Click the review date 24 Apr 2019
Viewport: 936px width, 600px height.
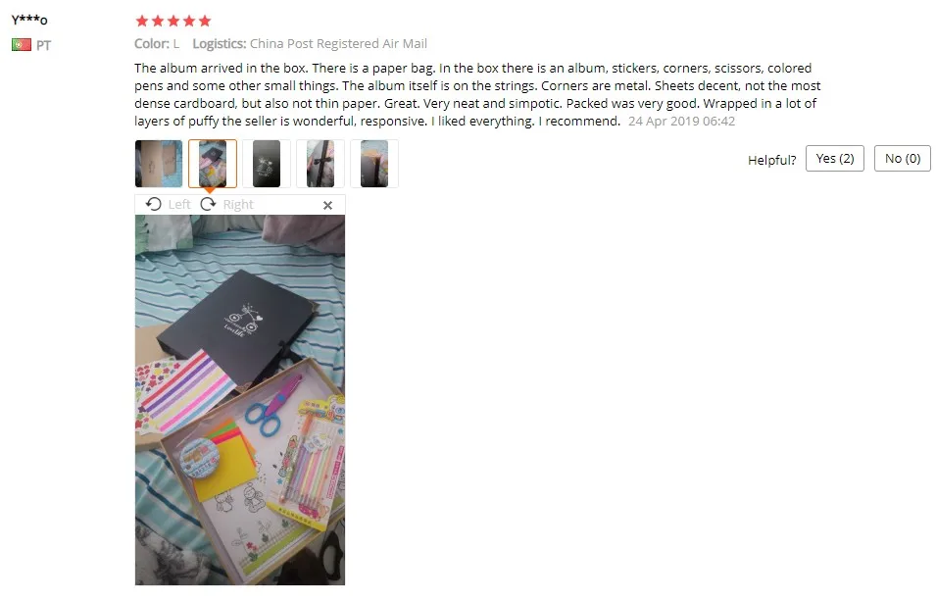click(x=681, y=122)
